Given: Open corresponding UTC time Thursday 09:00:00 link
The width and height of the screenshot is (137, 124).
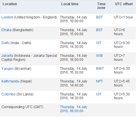Looking at the screenshot, I should tap(74, 109).
